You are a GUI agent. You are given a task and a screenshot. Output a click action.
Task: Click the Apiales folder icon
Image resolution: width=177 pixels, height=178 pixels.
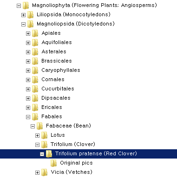(x=35, y=33)
